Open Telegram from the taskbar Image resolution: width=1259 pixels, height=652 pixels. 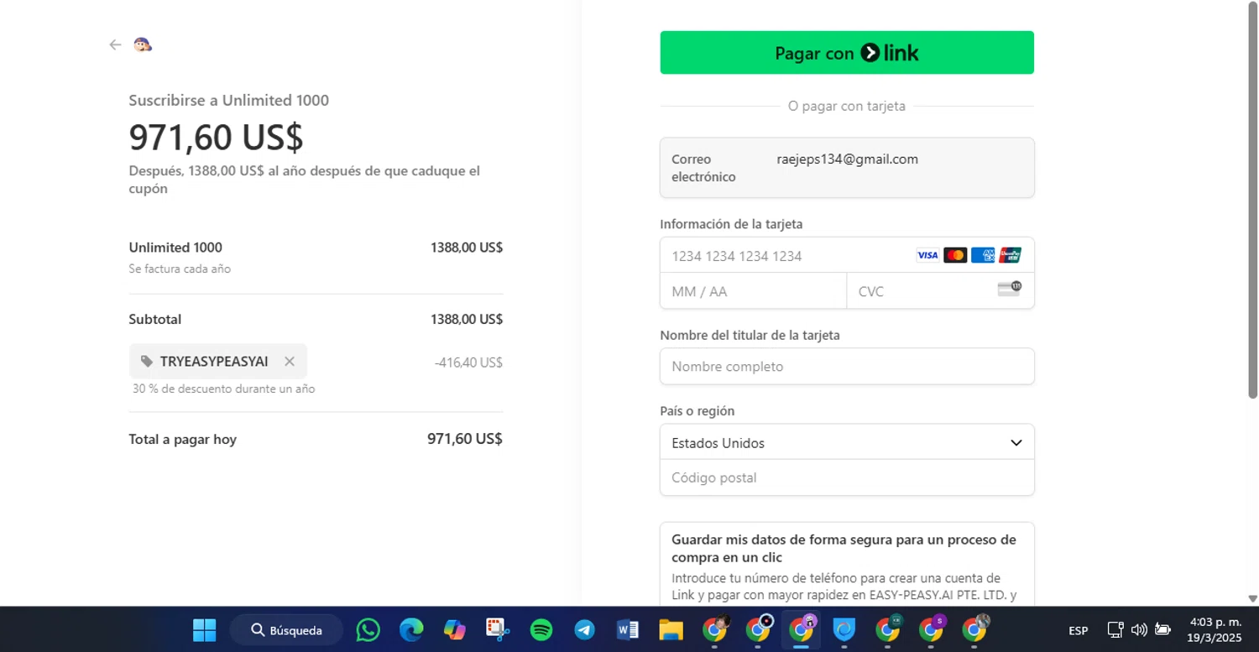(x=585, y=629)
